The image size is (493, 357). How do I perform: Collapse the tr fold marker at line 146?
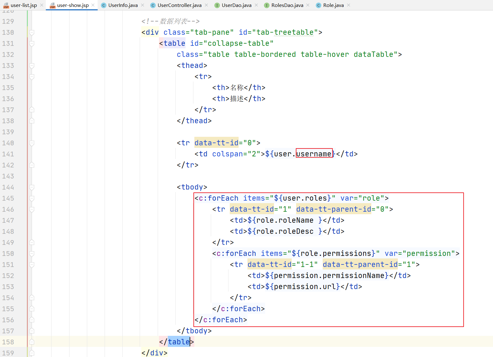[32, 209]
